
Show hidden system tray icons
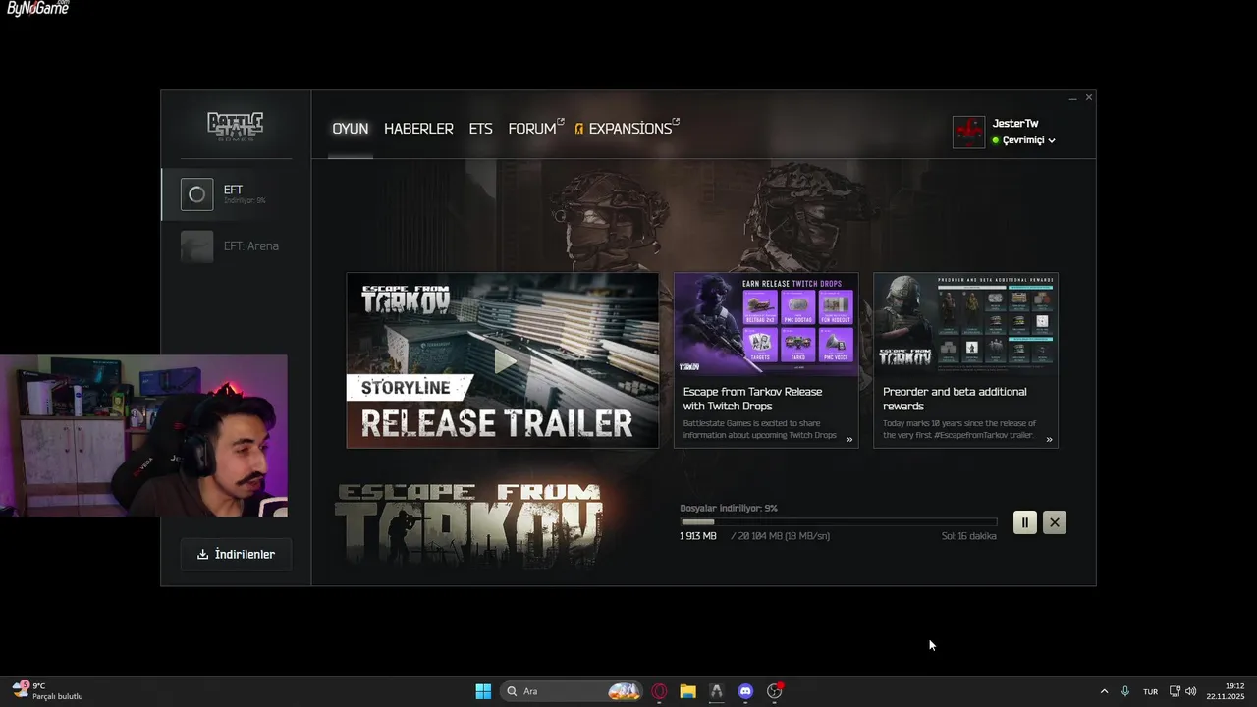(x=1104, y=691)
